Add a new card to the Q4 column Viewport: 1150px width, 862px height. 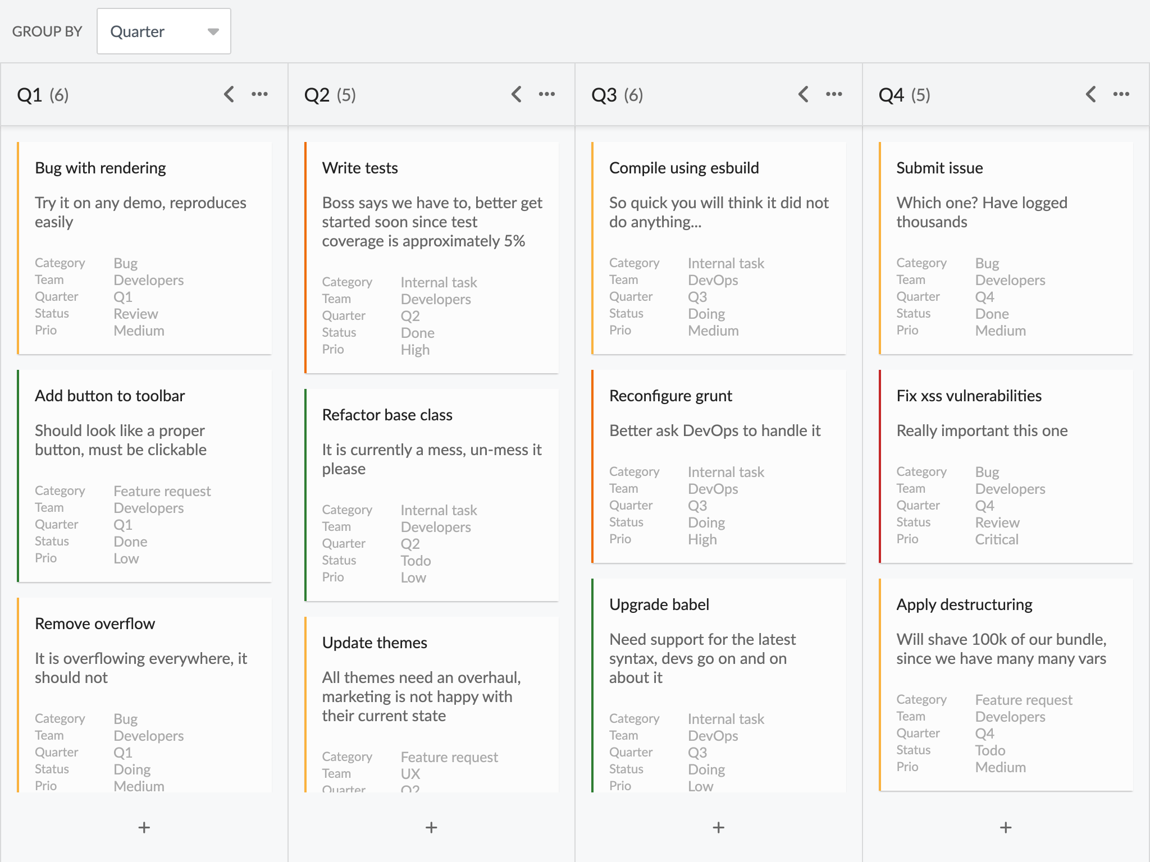(x=1005, y=828)
